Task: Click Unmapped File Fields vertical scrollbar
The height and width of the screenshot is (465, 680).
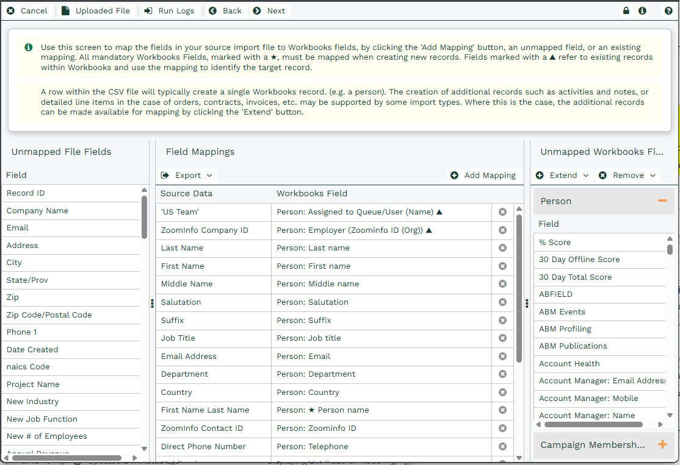Action: point(145,218)
